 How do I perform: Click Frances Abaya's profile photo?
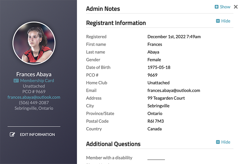[34, 43]
